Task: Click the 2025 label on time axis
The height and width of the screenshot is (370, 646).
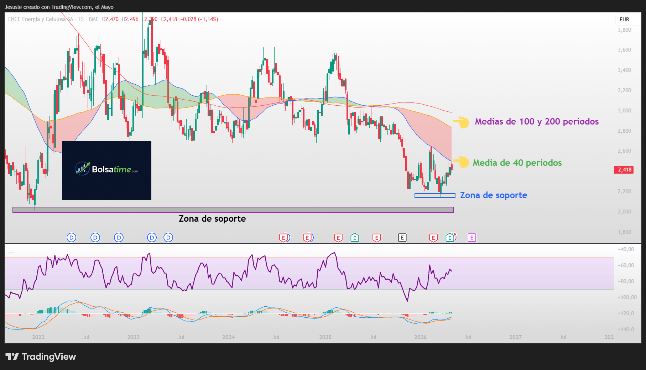Action: [x=325, y=337]
